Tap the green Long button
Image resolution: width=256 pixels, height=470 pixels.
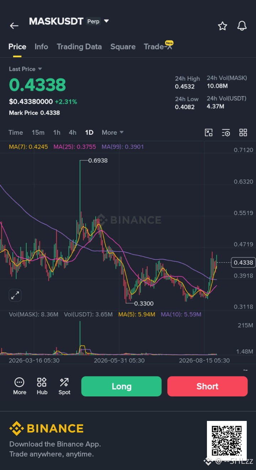[121, 386]
